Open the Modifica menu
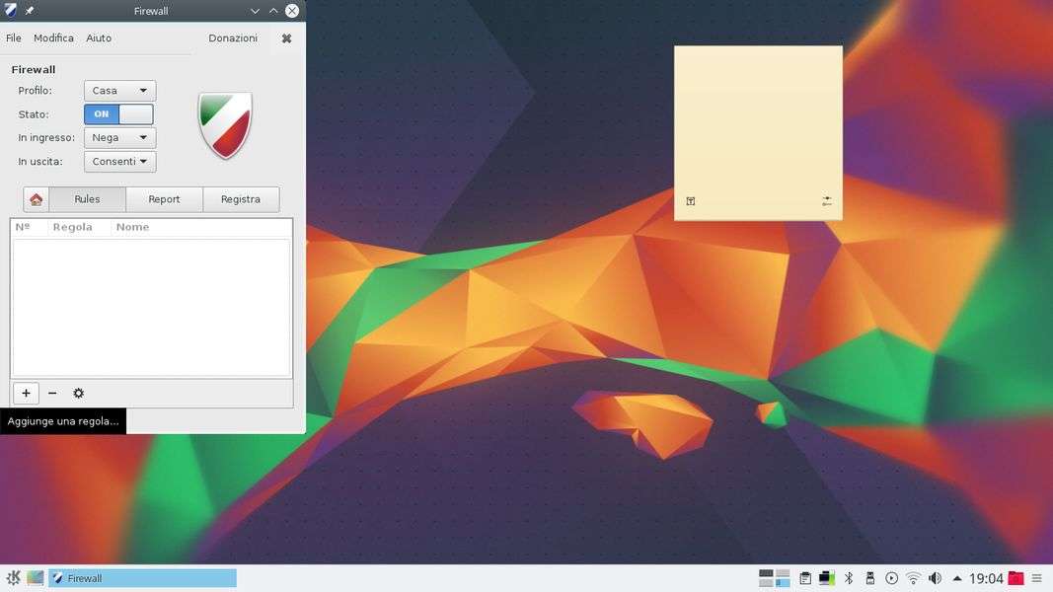The image size is (1053, 592). [53, 38]
